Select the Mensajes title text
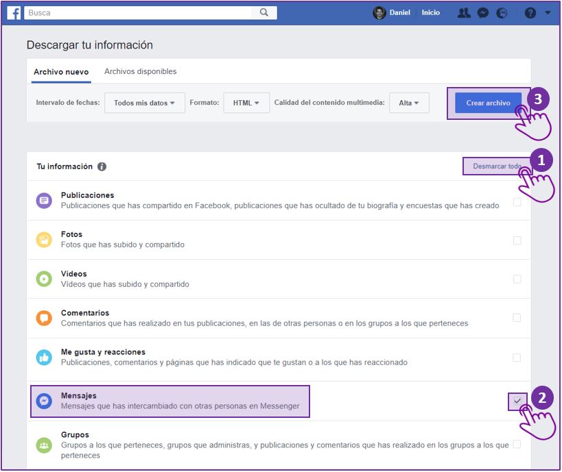This screenshot has height=472, width=562. click(78, 395)
